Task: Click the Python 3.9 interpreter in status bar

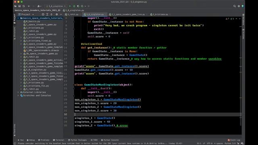Action: (230, 143)
